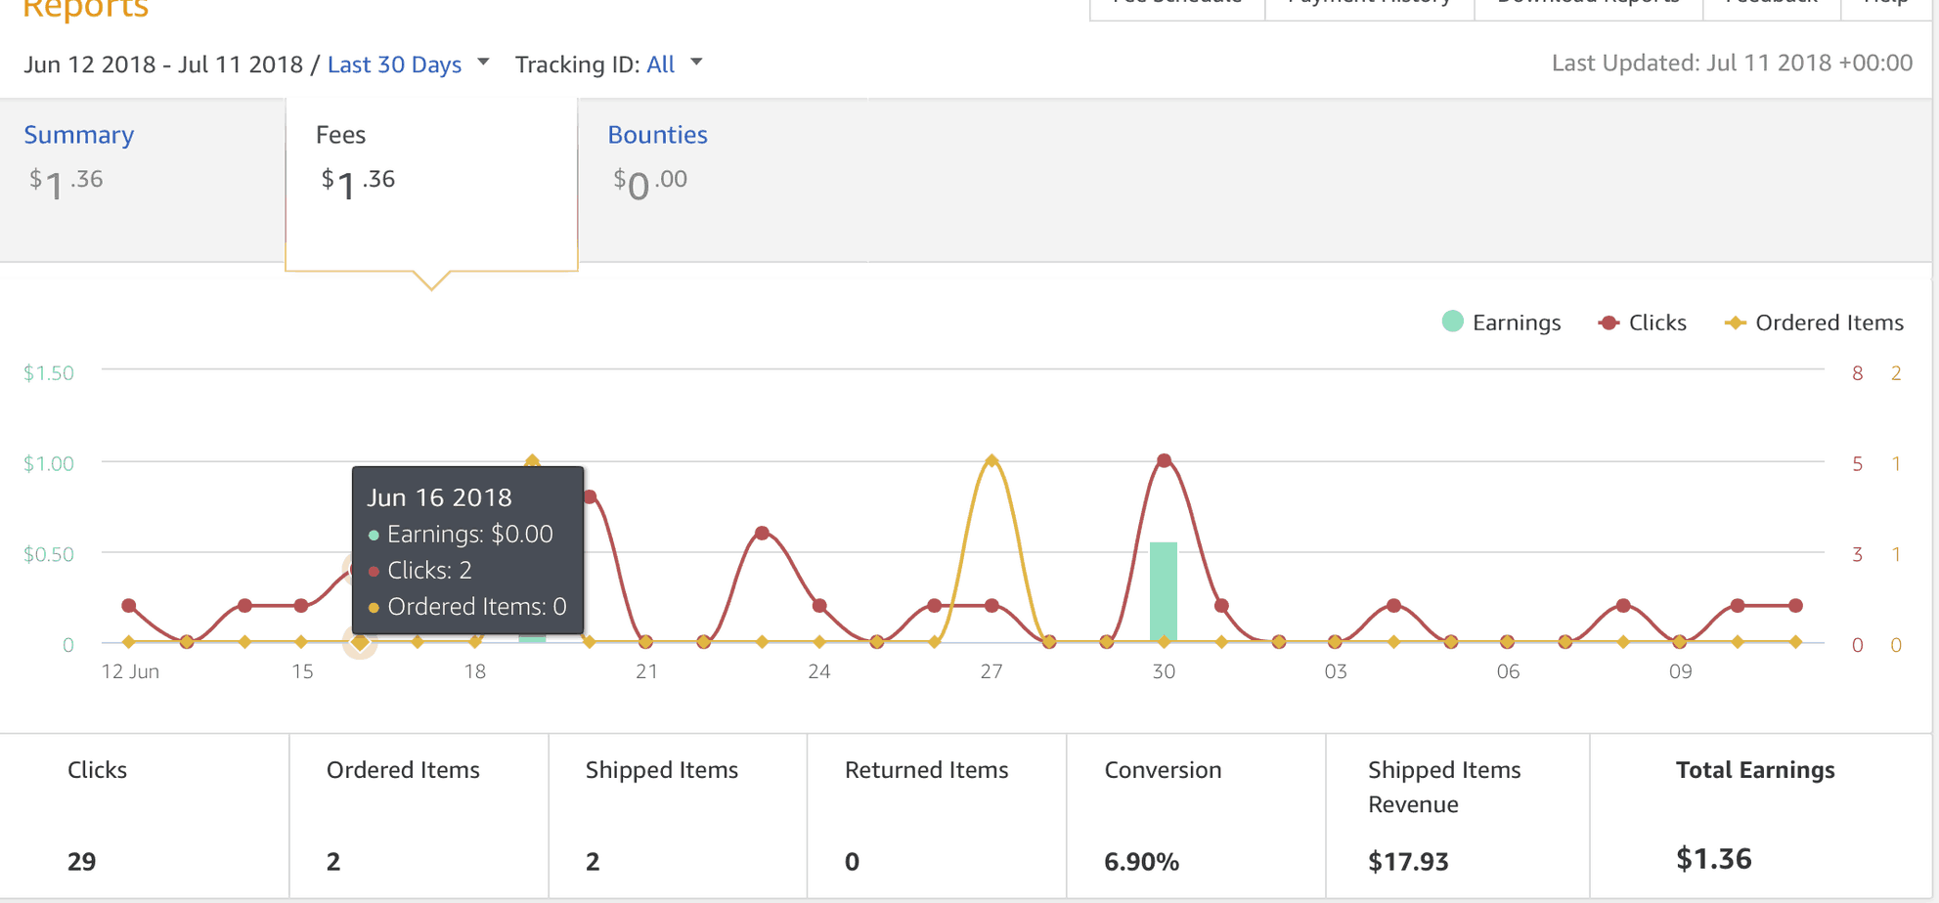The image size is (1939, 903).
Task: Click the Conversion 6.90% summary cell
Action: click(x=1196, y=816)
